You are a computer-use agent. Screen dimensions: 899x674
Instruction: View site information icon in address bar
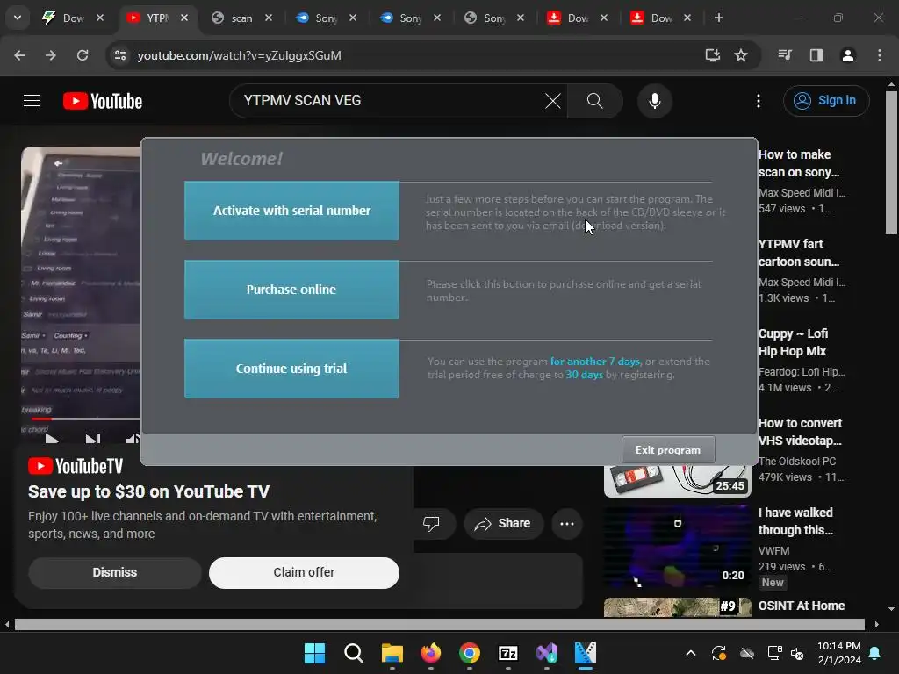[119, 55]
